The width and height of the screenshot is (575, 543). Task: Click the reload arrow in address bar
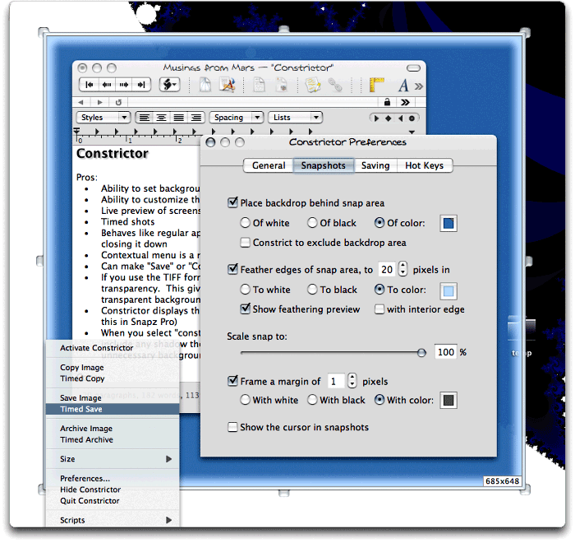(x=118, y=103)
